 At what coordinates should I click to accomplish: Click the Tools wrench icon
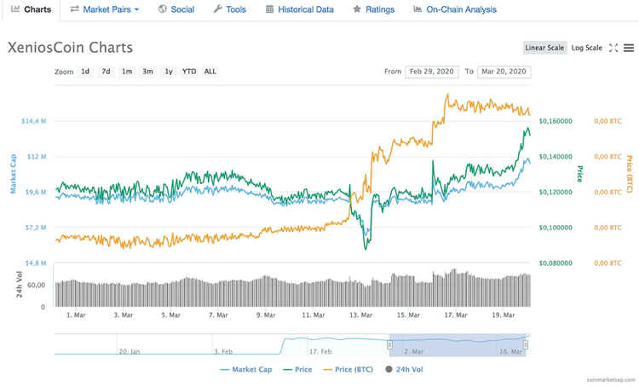click(x=217, y=9)
